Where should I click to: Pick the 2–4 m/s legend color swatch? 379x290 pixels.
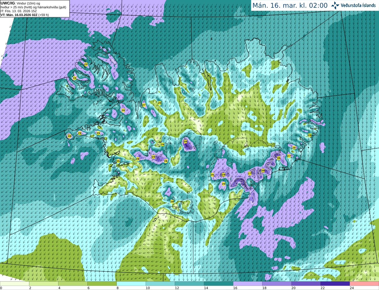coord(44,284)
